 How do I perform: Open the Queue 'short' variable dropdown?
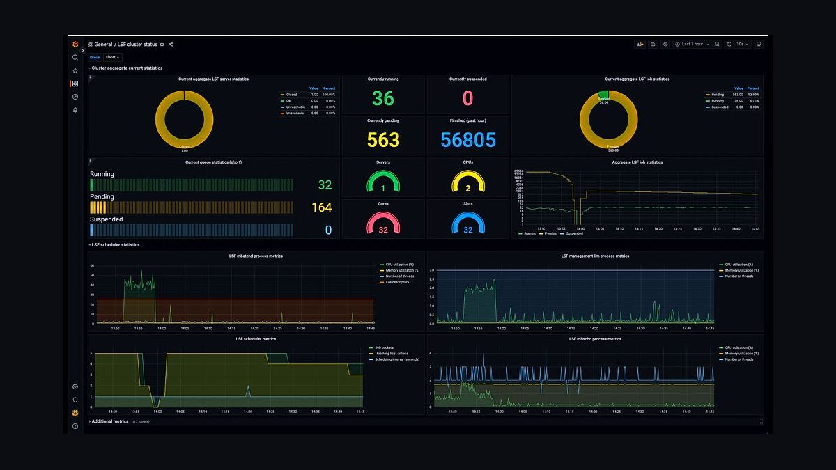(113, 57)
